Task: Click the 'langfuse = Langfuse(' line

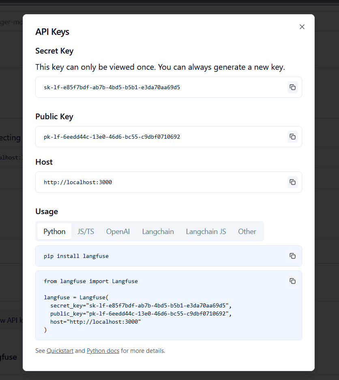Action: point(76,297)
